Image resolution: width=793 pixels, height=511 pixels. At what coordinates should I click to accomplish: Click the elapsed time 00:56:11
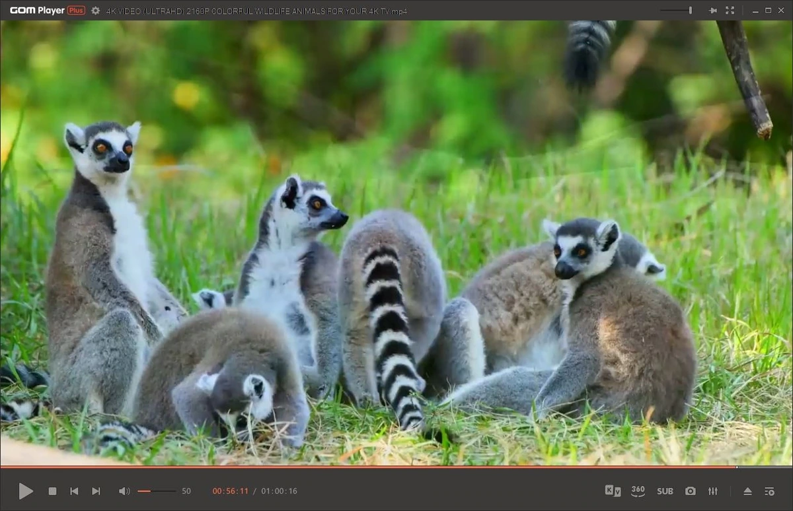click(x=231, y=491)
